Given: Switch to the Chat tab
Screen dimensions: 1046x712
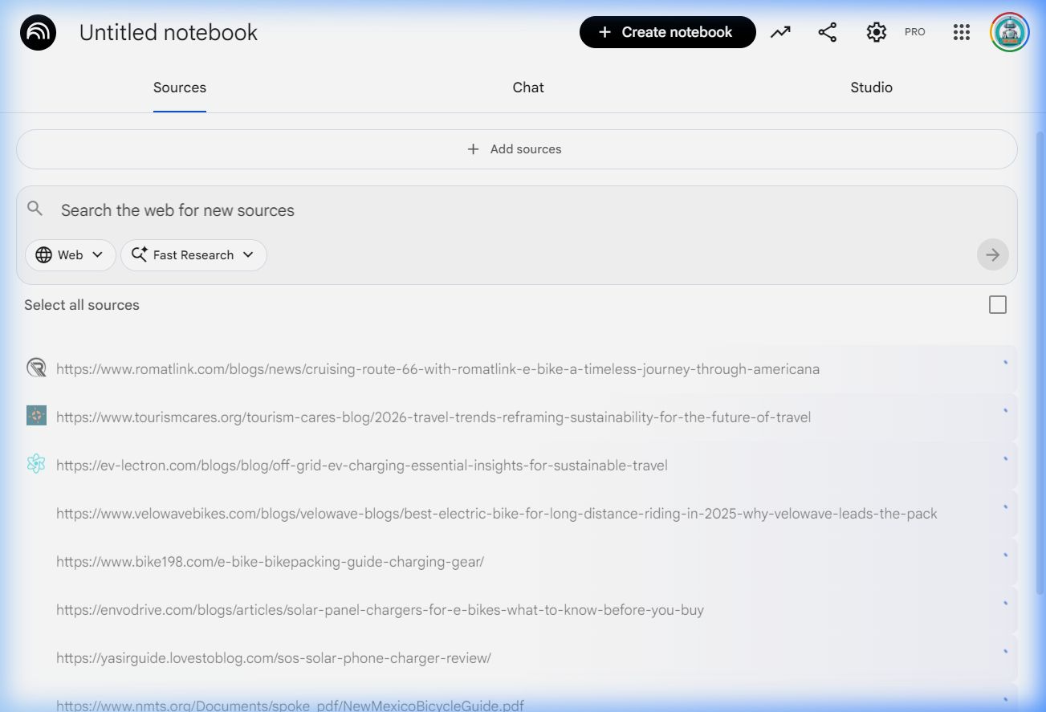Looking at the screenshot, I should pyautogui.click(x=528, y=87).
